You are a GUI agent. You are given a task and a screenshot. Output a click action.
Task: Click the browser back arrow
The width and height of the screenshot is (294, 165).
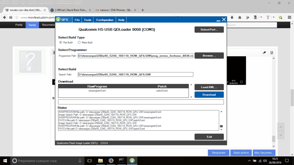pyautogui.click(x=5, y=17)
